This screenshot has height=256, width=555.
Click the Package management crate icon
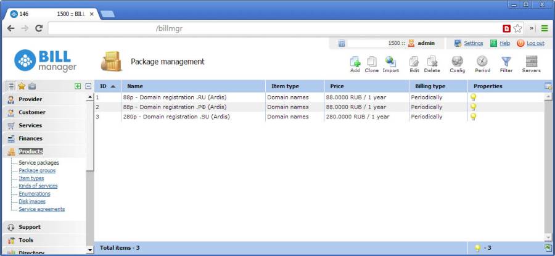[112, 61]
